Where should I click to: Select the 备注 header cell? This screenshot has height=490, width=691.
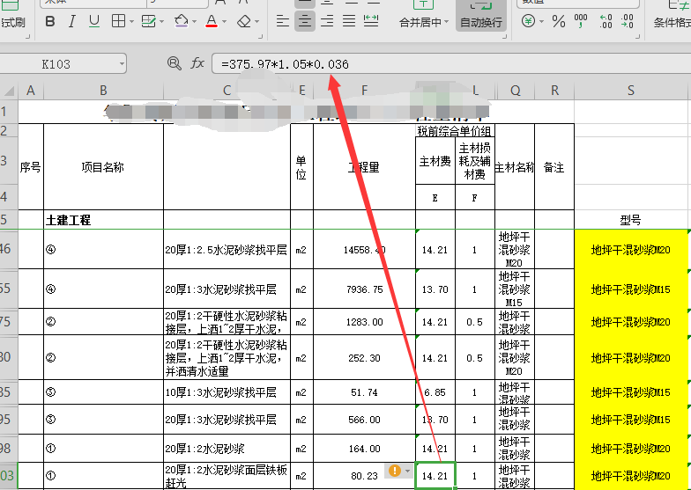click(x=554, y=167)
